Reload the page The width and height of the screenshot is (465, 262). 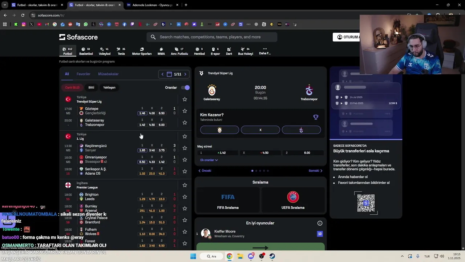point(23,15)
